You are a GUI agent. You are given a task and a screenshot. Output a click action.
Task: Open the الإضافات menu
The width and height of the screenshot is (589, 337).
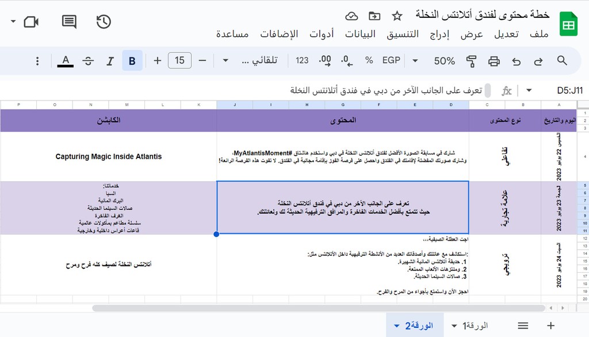pos(279,34)
